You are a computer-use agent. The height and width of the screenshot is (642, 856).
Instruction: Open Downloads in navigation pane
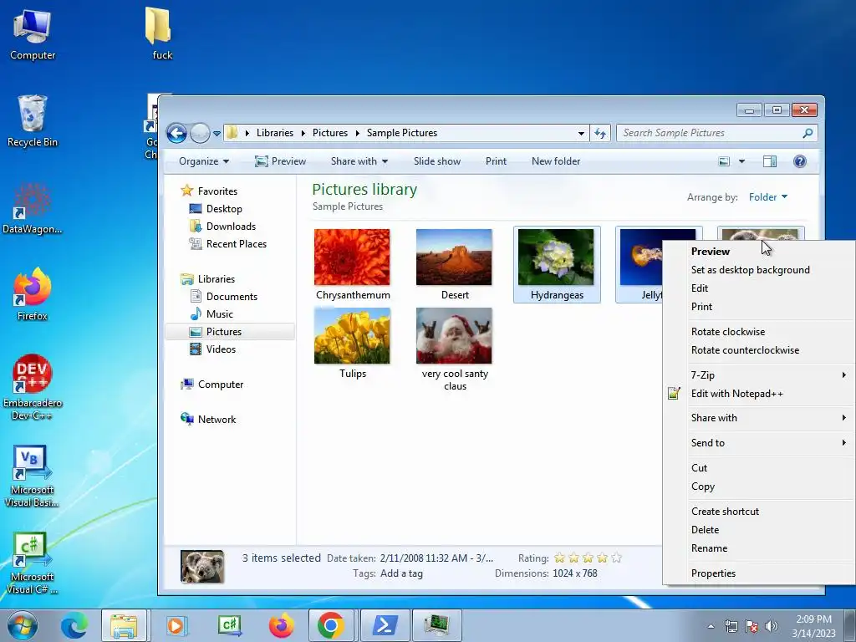pos(231,226)
